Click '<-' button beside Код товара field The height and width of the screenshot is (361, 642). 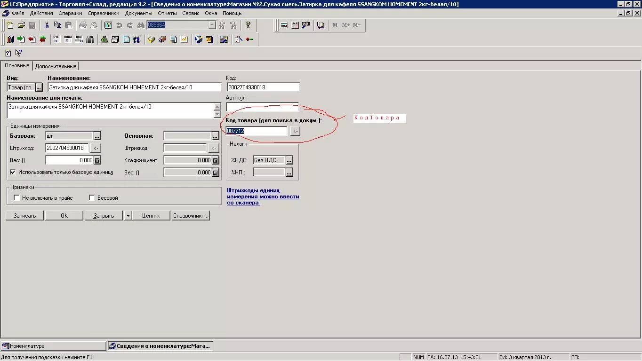(x=295, y=131)
